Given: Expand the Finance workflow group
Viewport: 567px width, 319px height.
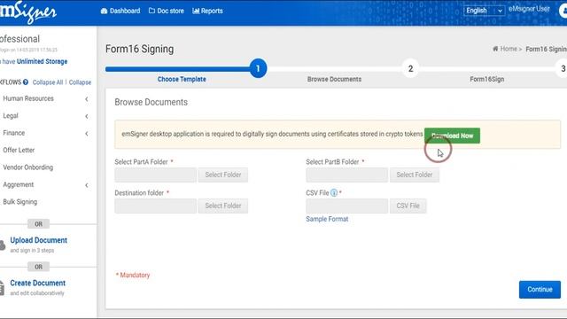Looking at the screenshot, I should click(x=45, y=133).
